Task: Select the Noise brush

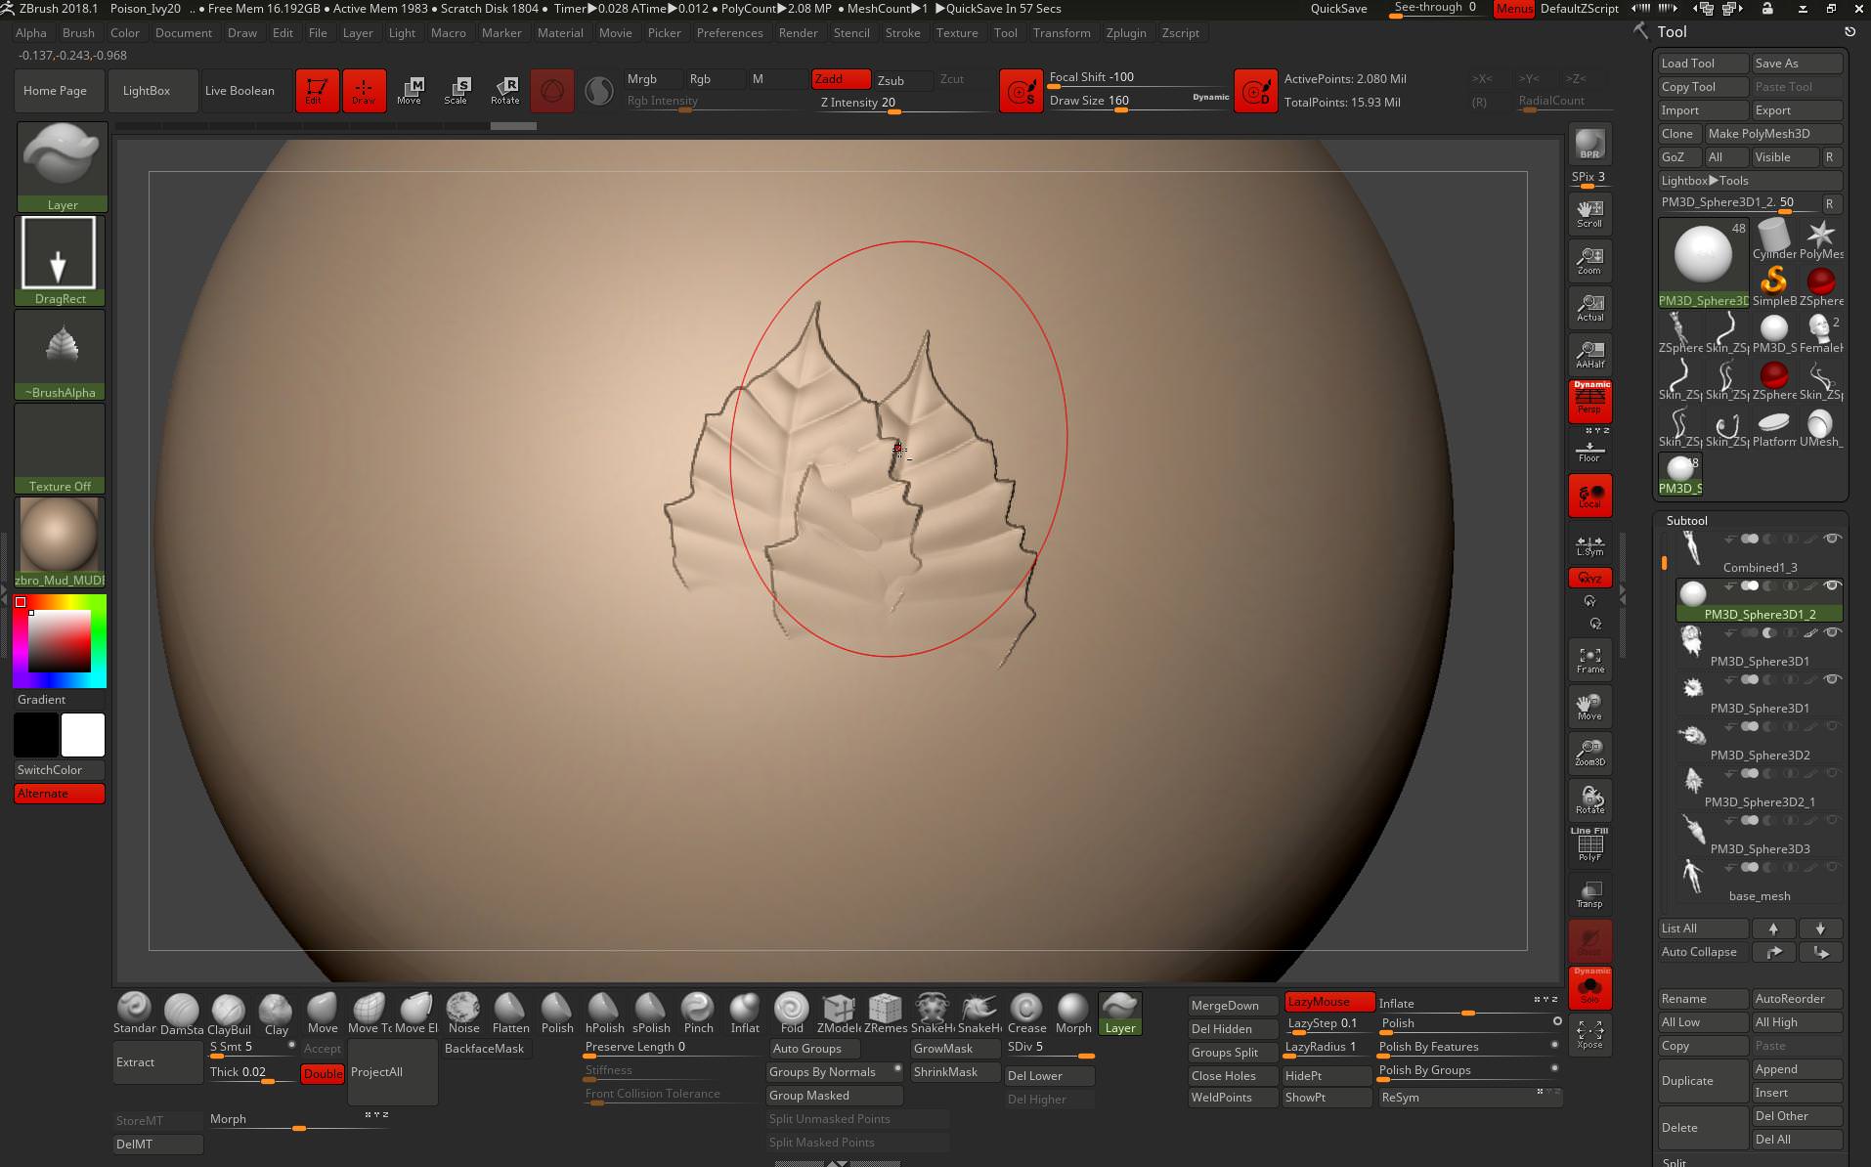Action: (x=463, y=1014)
